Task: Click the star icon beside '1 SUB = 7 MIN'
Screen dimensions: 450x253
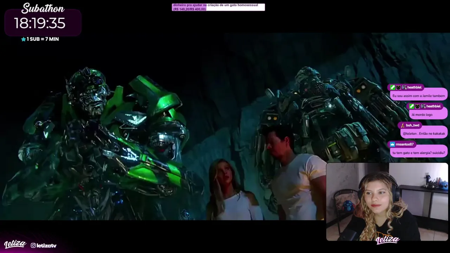Action: coord(24,39)
